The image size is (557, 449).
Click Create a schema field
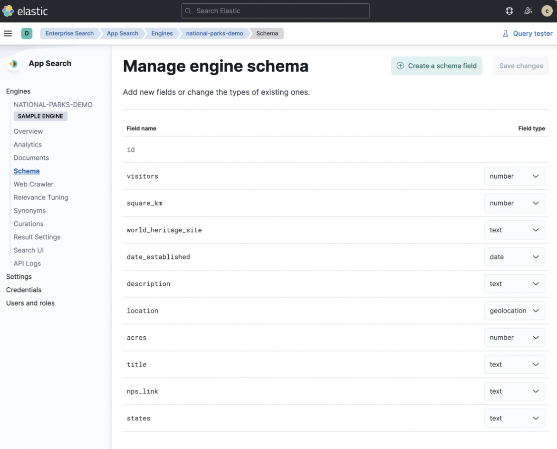[436, 66]
